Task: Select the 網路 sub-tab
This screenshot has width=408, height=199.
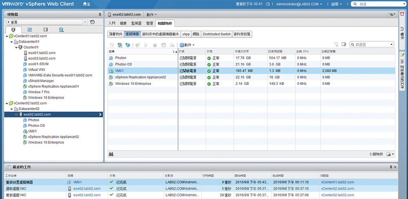Action: 196,34
